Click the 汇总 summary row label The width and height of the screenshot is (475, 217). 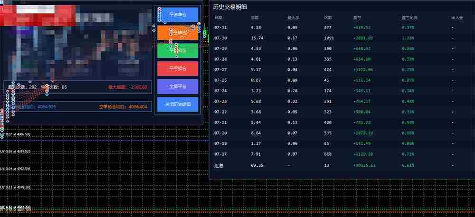(x=218, y=166)
